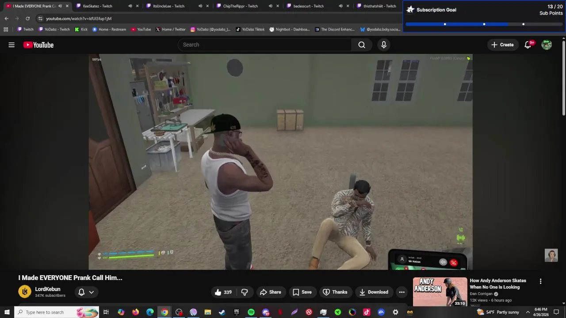Open Microsoft Edge from taskbar
Image resolution: width=566 pixels, height=318 pixels.
150,312
